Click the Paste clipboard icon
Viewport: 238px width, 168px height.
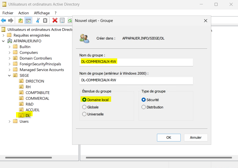(x=45, y=20)
